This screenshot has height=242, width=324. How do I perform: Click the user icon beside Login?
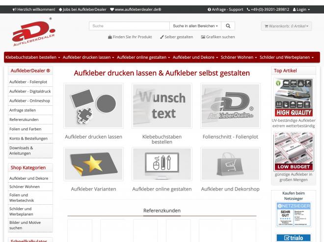pos(295,9)
